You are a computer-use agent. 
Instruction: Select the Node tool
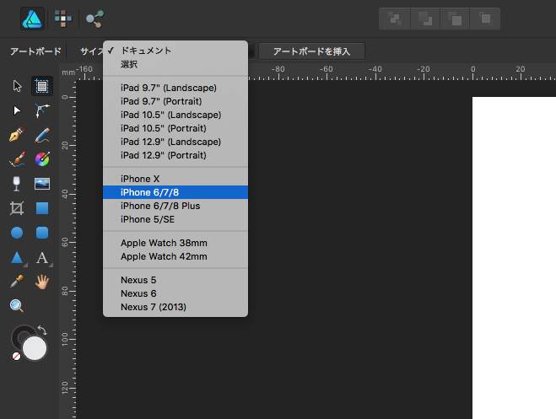(x=17, y=110)
